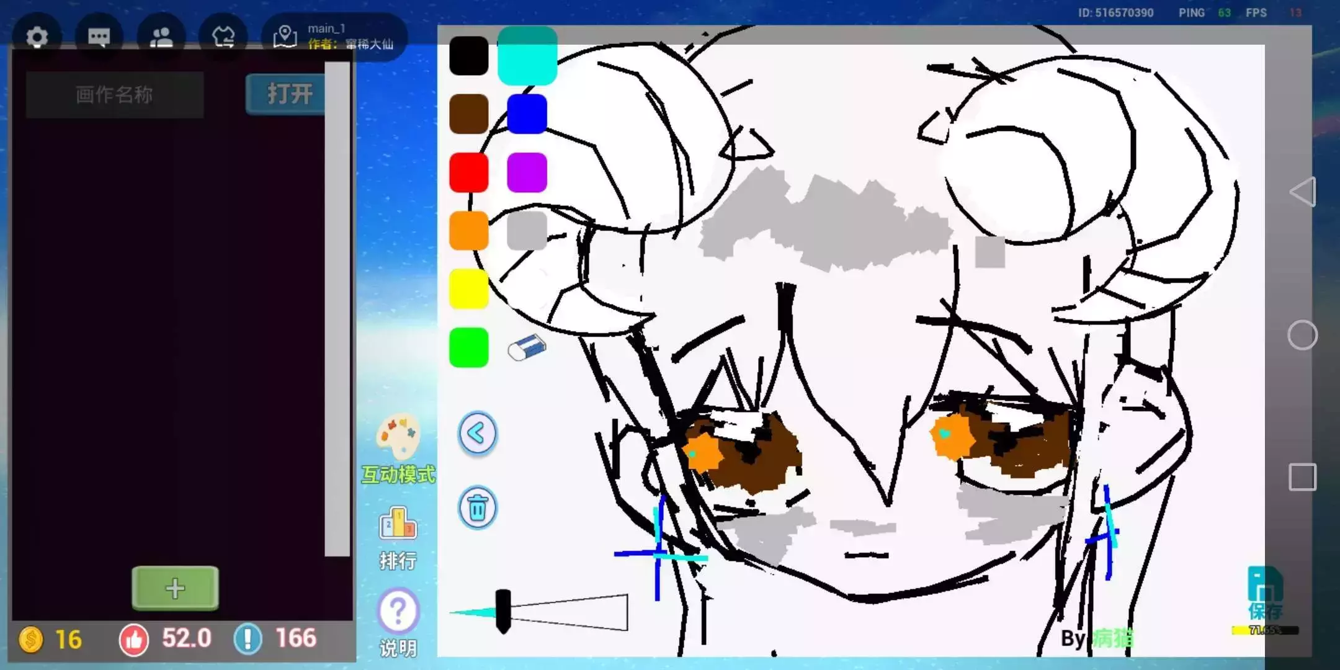Type in the artwork name field
The height and width of the screenshot is (670, 1340).
115,94
